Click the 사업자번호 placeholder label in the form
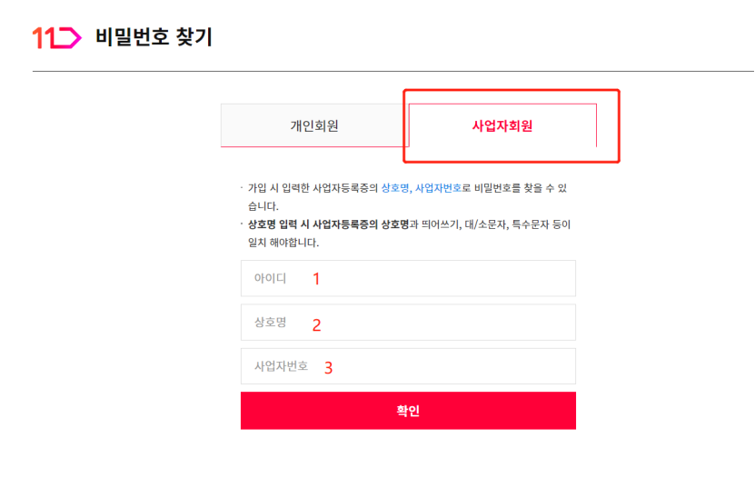The height and width of the screenshot is (478, 755). tap(281, 366)
